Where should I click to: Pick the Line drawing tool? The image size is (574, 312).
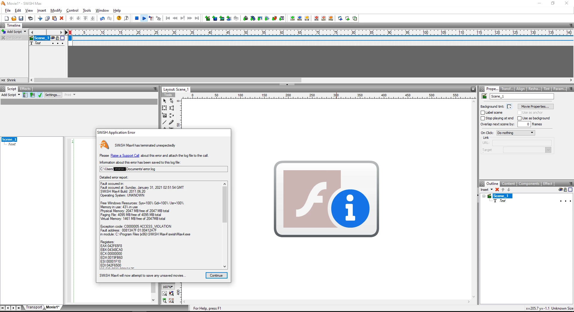pos(164,122)
